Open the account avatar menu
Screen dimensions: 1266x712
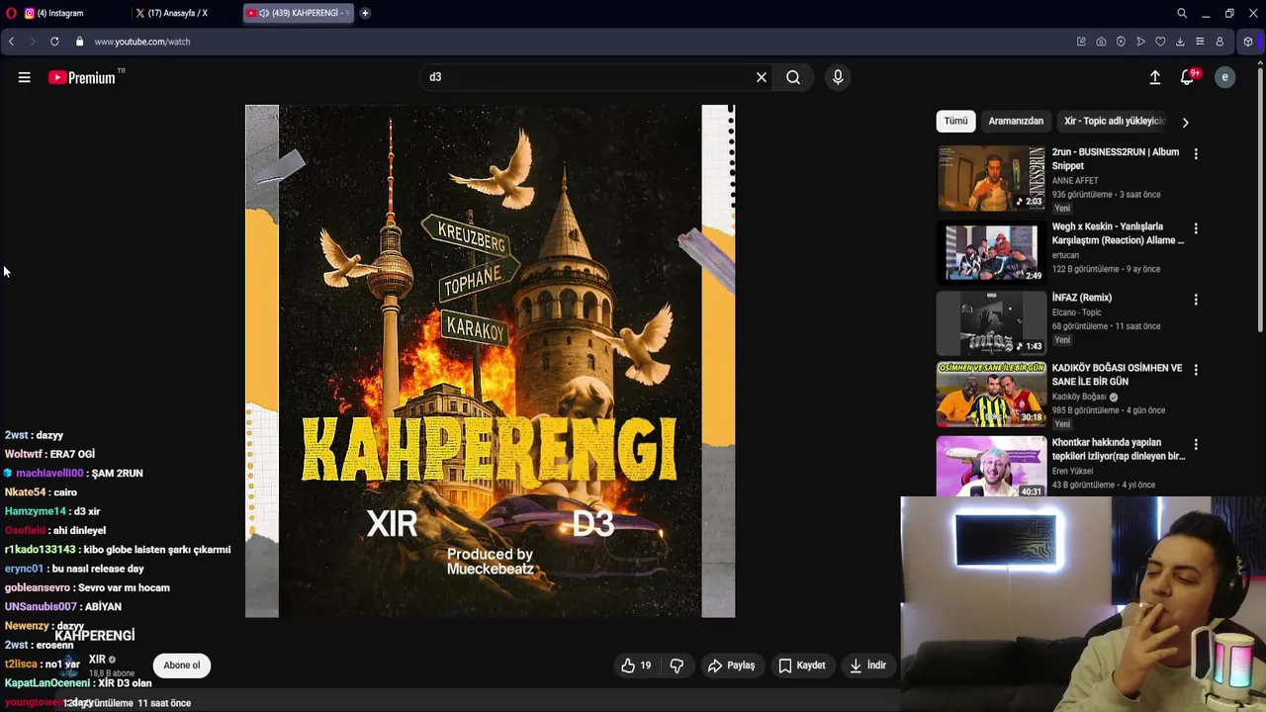(1224, 77)
